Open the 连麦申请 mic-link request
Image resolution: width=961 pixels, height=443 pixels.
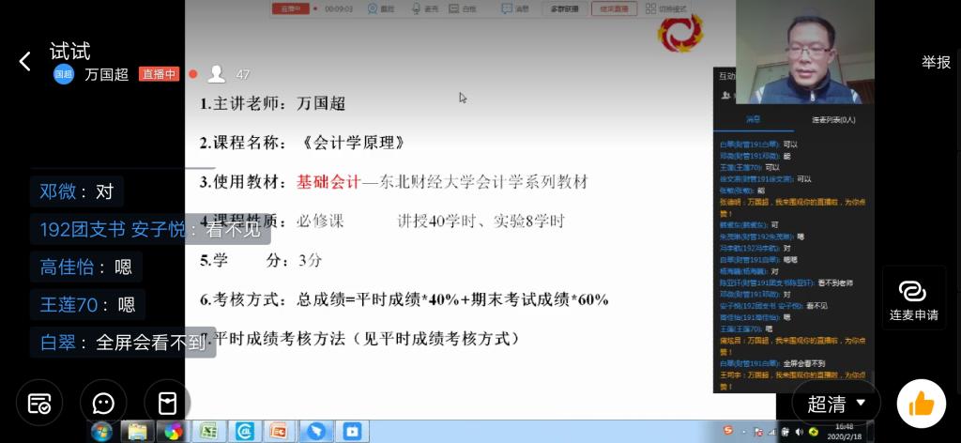tap(912, 299)
